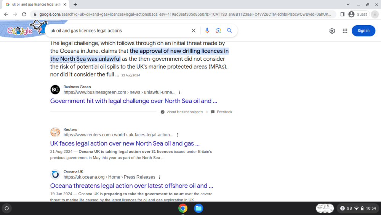Send Feedback on the featured snippet

pyautogui.click(x=224, y=112)
